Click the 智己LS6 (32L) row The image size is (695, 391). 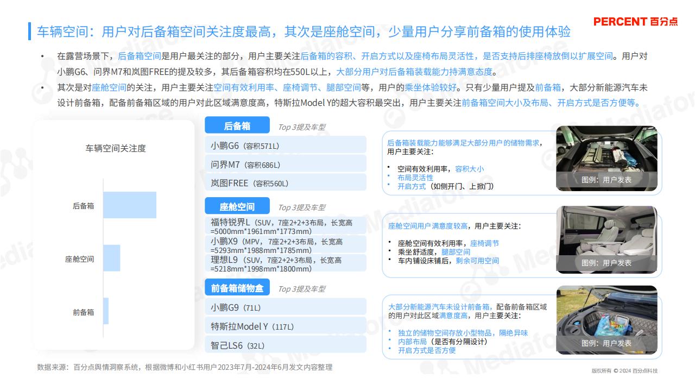pos(286,345)
